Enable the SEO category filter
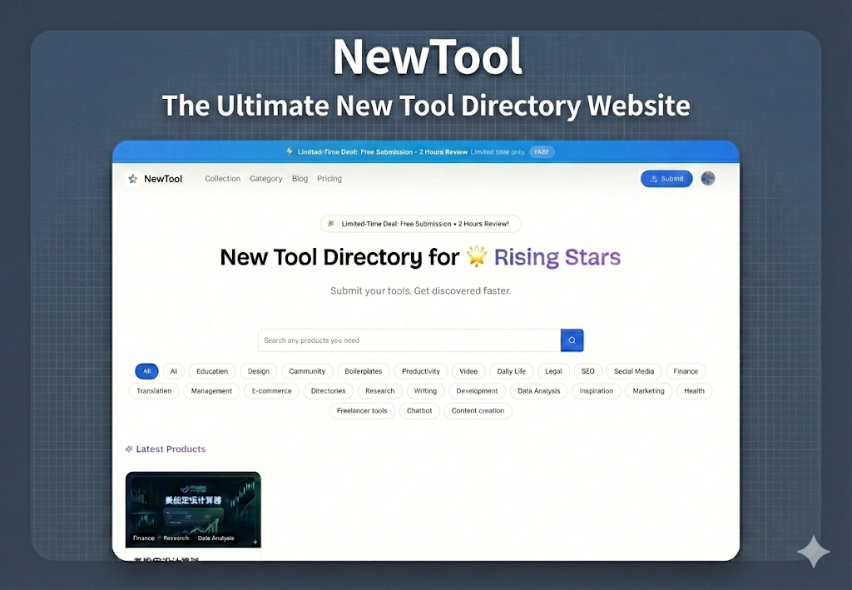Screen dimensions: 852x590 coord(587,371)
